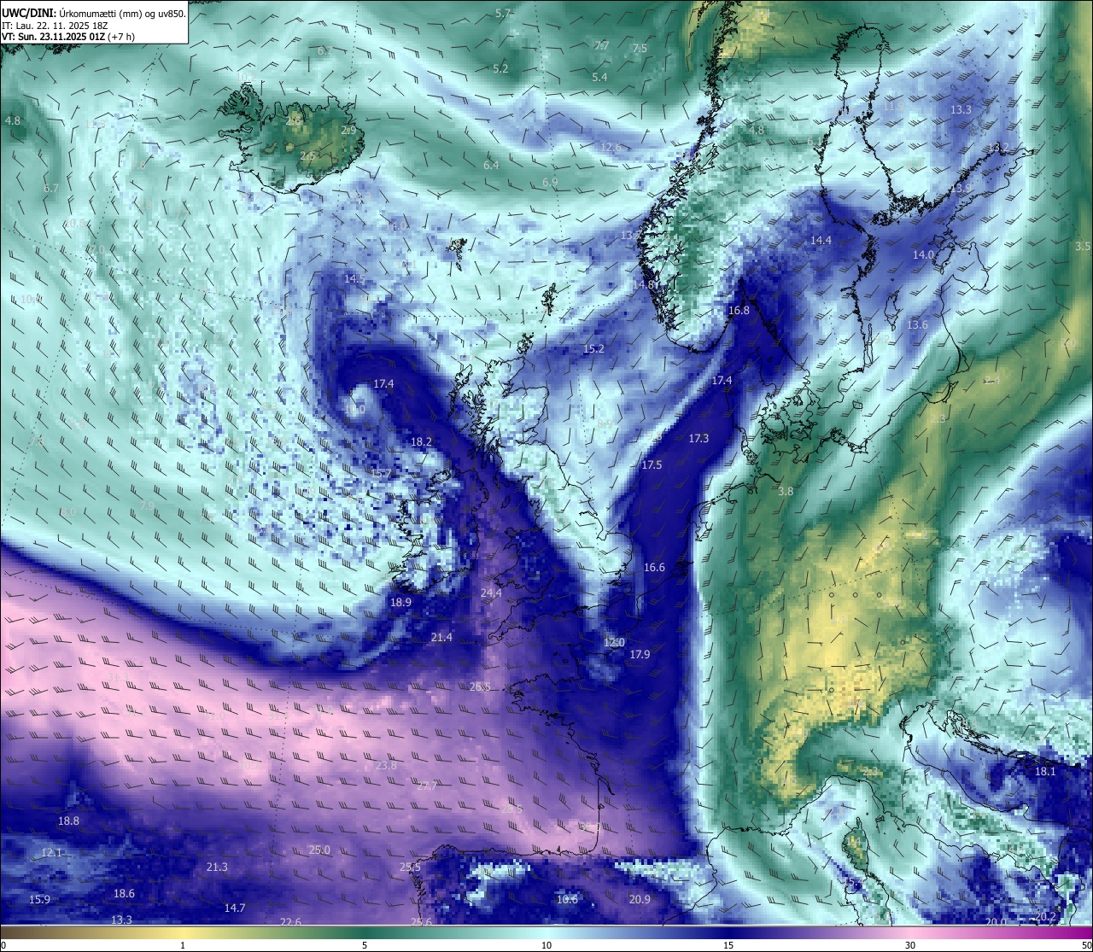The image size is (1093, 952).
Task: Click the 15.9 value label
Action: pos(39,899)
